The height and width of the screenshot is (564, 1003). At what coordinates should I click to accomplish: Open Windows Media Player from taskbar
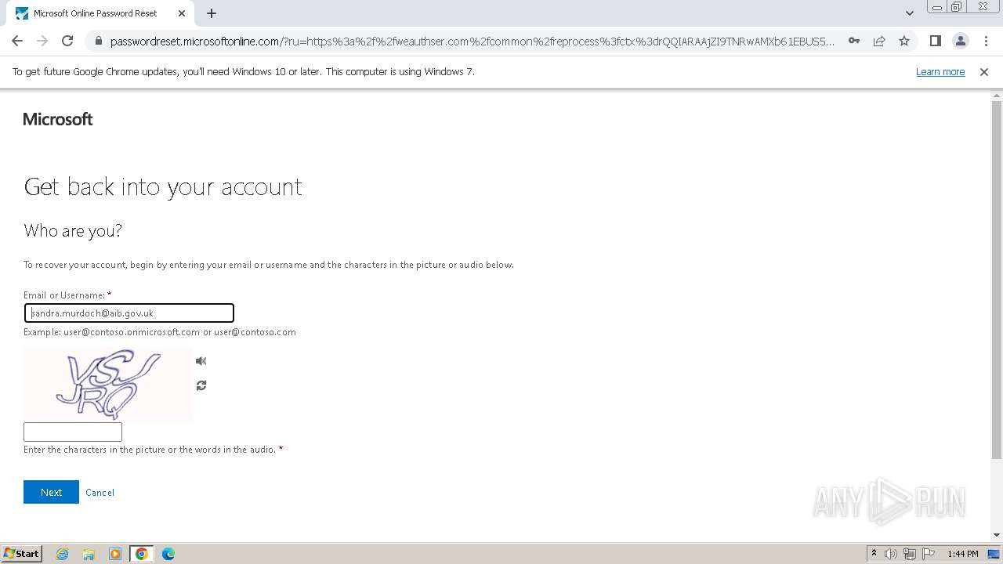click(115, 554)
